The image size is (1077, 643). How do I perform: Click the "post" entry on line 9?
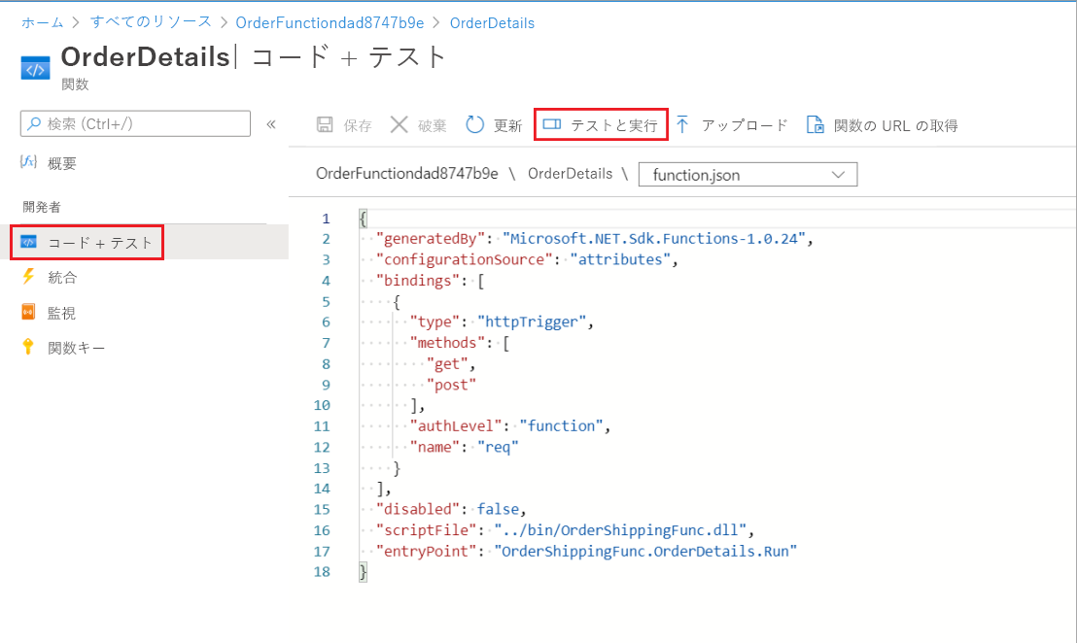[451, 385]
